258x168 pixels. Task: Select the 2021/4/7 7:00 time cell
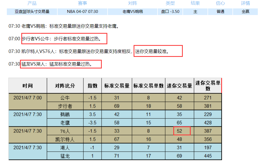[x=28, y=102]
